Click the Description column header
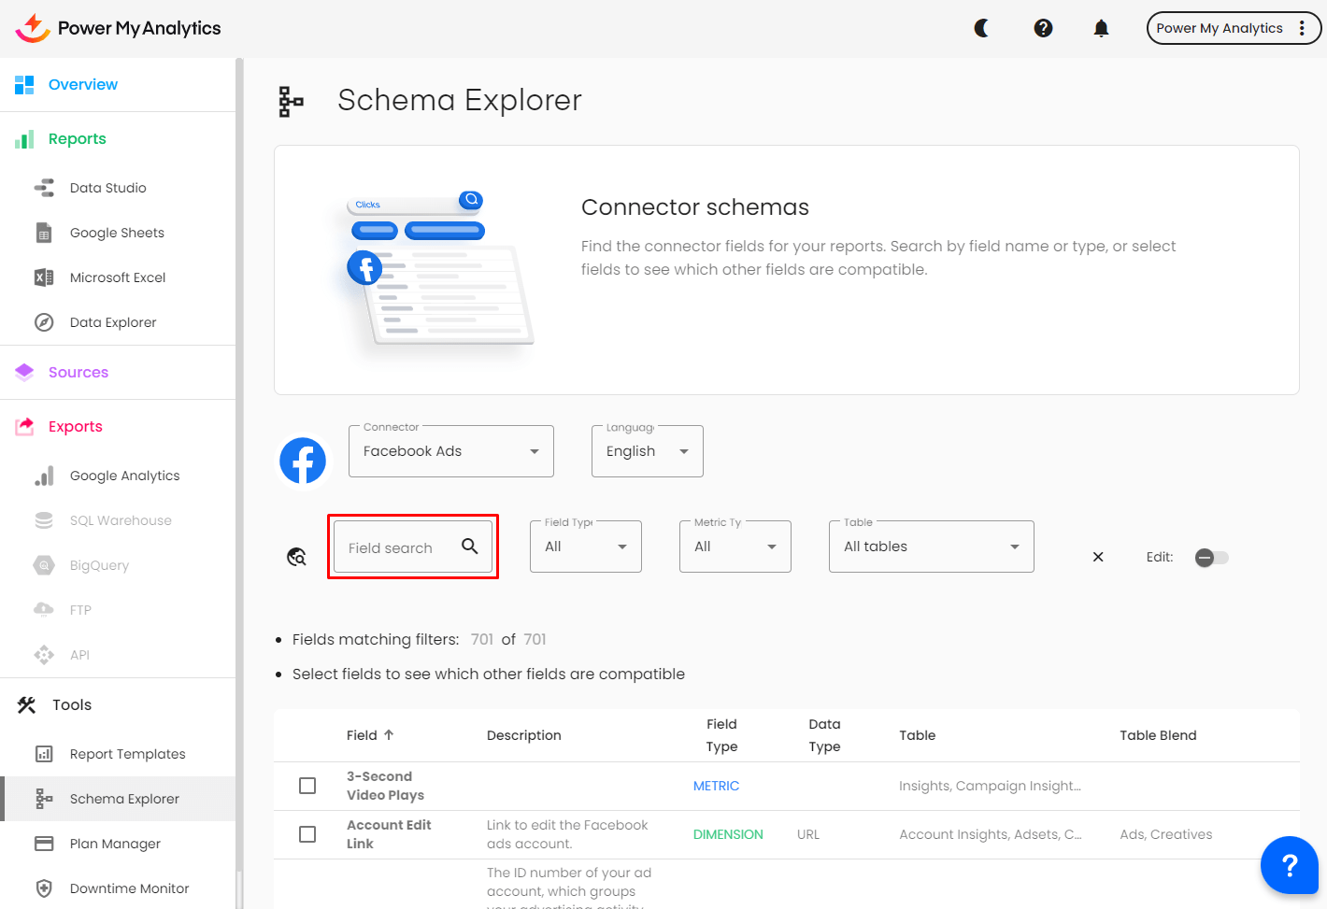Screen dimensions: 1327x909 click(x=524, y=735)
